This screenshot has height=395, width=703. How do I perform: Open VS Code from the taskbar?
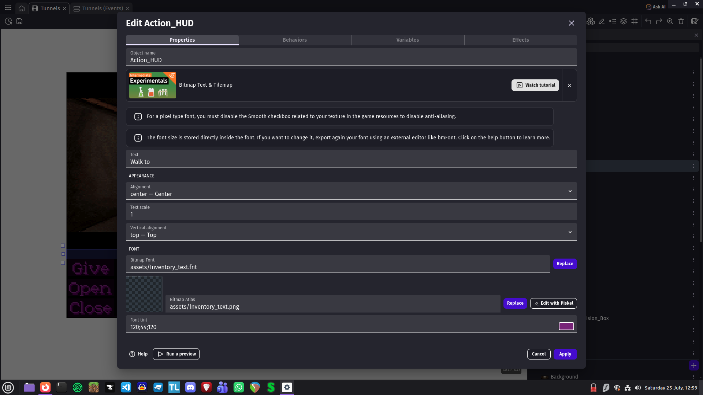pyautogui.click(x=126, y=387)
